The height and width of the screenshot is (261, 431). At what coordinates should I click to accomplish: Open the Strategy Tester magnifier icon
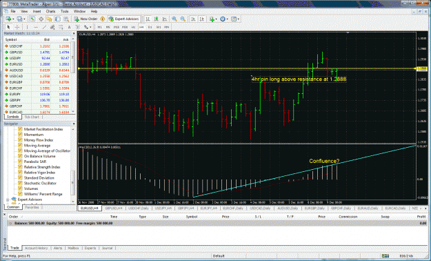[66, 19]
